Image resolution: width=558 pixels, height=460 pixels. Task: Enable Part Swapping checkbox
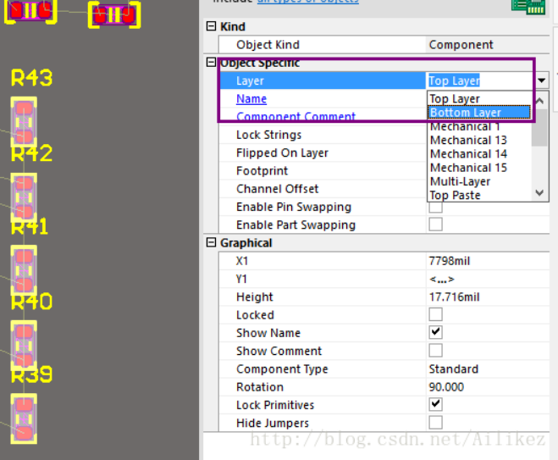[x=436, y=224]
